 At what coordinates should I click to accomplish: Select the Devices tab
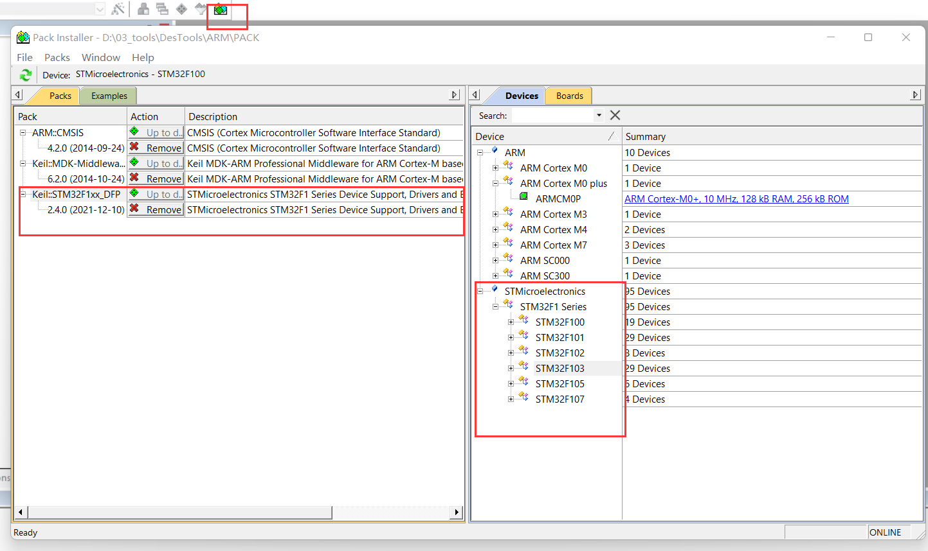pos(521,96)
